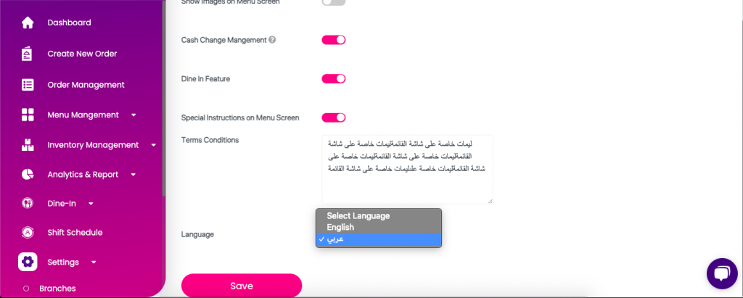Click the Save button

(241, 286)
